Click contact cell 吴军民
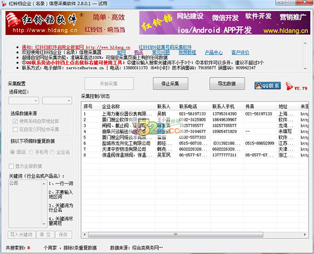This screenshot has width=314, height=254. [x=164, y=155]
